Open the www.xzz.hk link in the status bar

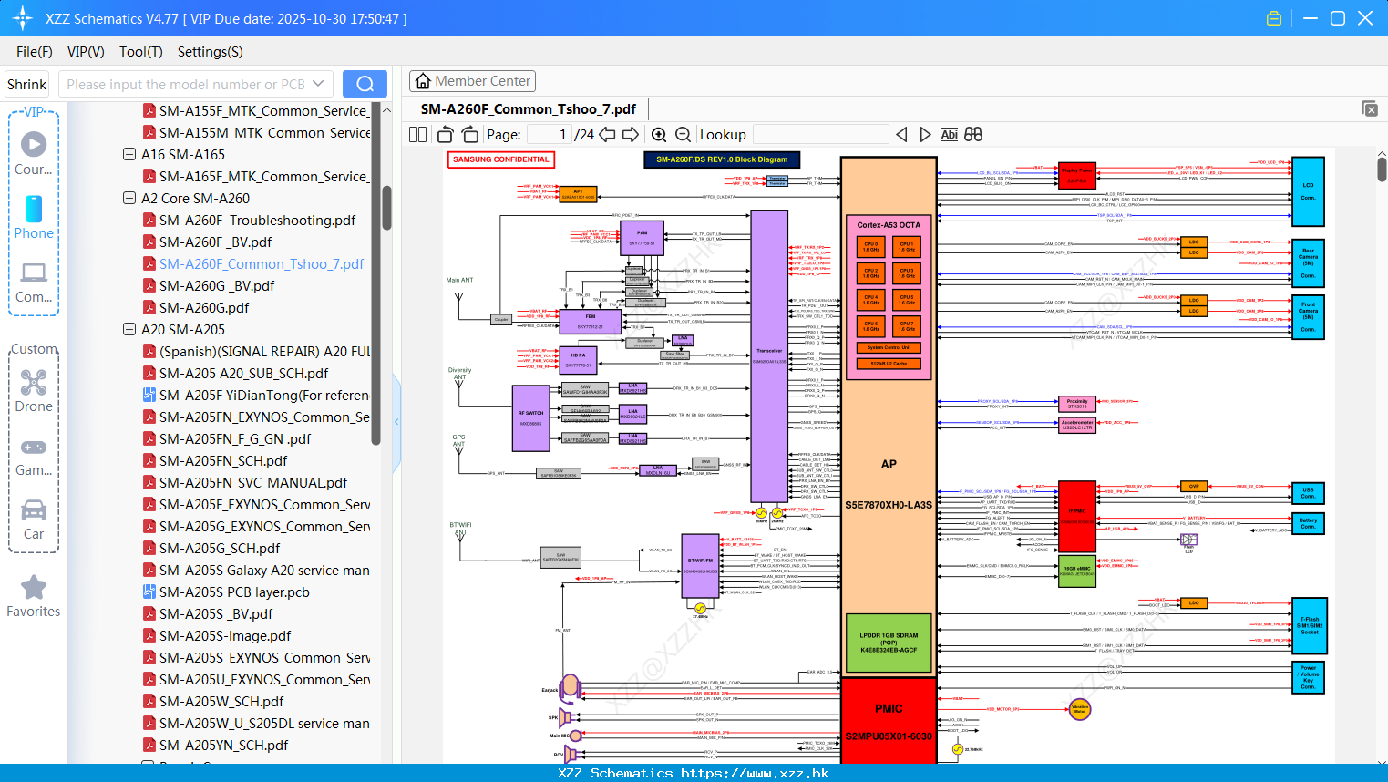click(755, 773)
